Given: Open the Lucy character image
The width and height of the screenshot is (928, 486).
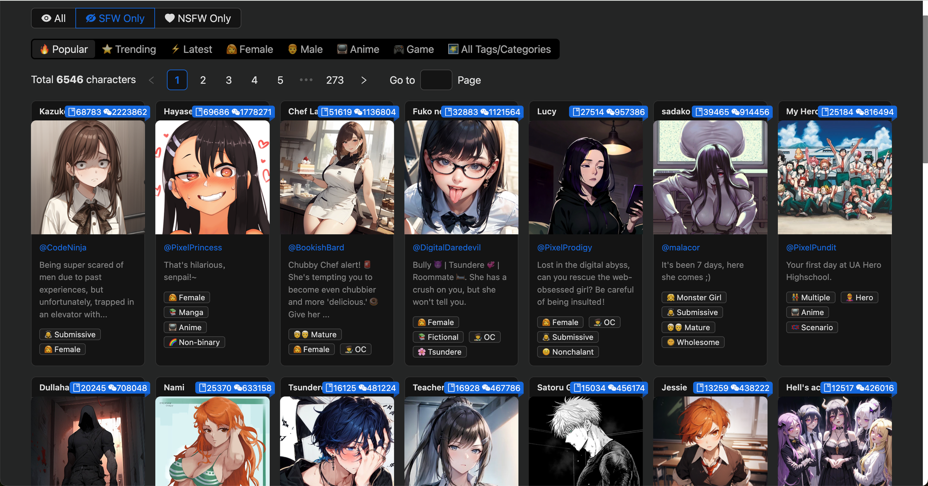Looking at the screenshot, I should 586,177.
